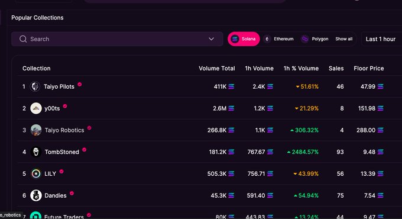
Task: Click the 54.94% volume change value
Action: pyautogui.click(x=309, y=196)
